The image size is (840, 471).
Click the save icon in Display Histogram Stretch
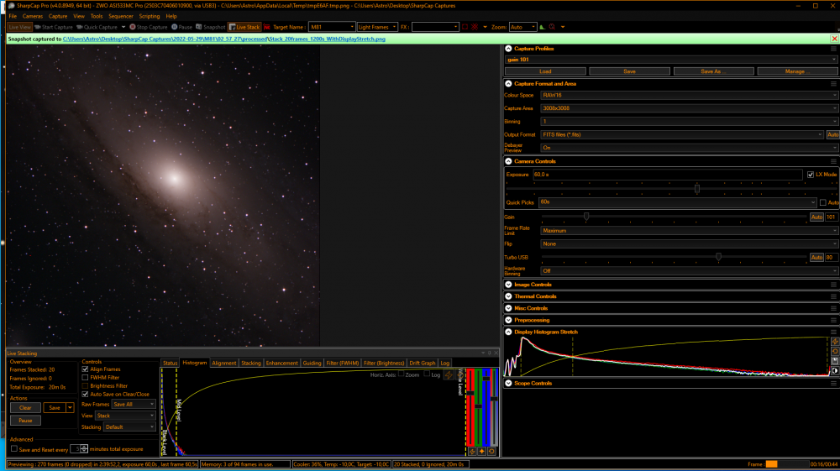pyautogui.click(x=835, y=361)
